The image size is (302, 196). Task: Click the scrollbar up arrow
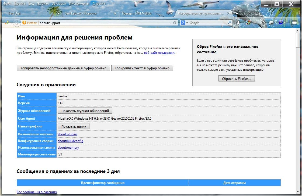[298, 31]
